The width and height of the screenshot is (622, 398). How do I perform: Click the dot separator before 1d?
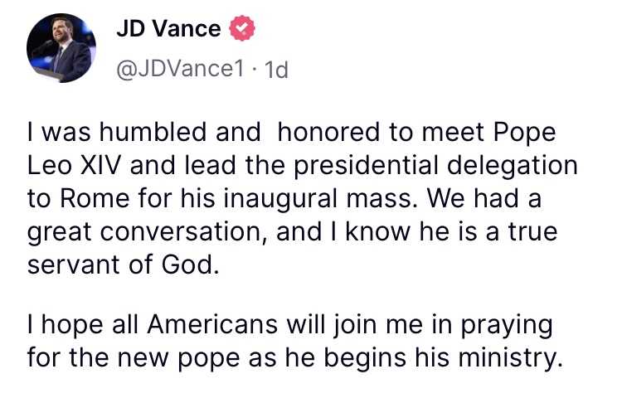pyautogui.click(x=255, y=70)
